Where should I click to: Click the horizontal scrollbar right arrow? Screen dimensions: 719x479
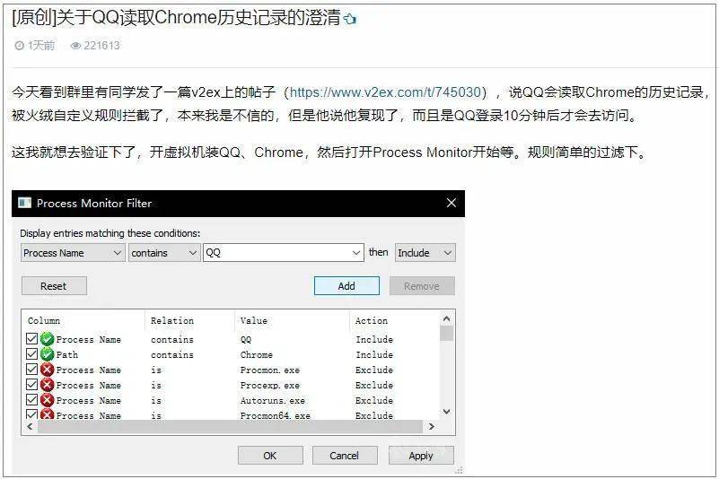tap(431, 427)
